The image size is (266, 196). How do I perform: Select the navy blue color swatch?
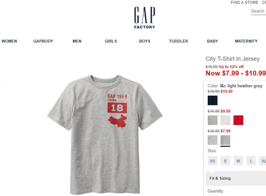(x=212, y=100)
